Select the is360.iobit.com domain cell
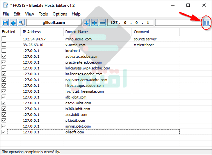 (x=78, y=109)
